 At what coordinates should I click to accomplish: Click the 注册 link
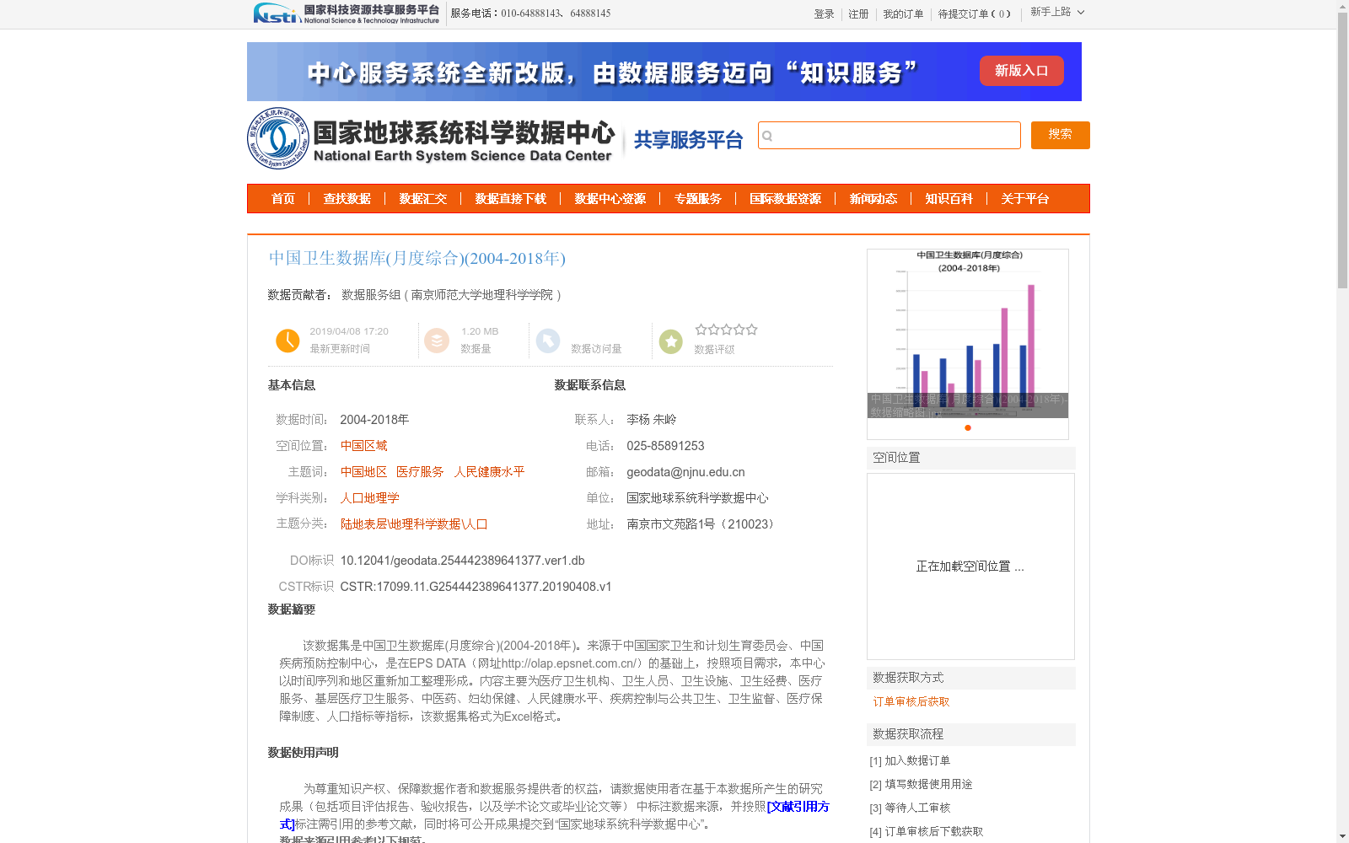[858, 14]
